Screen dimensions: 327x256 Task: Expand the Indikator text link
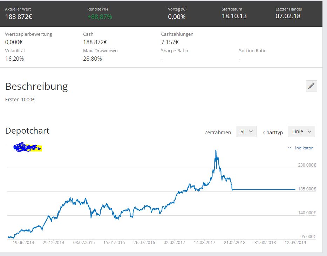(304, 148)
